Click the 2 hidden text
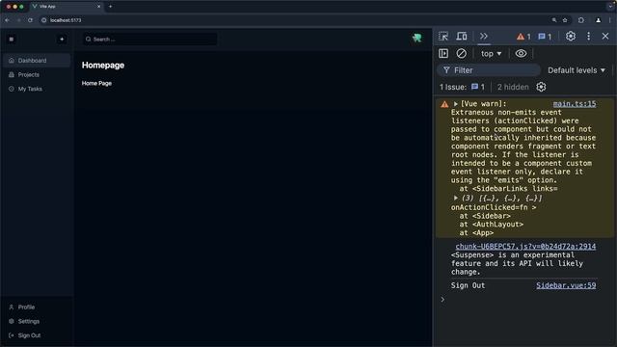This screenshot has width=617, height=347. 513,87
